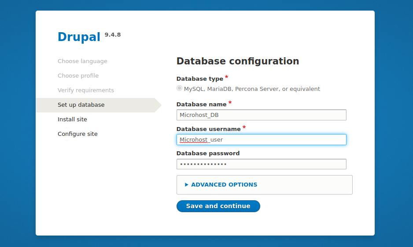Click the 9.4.8 version number
The height and width of the screenshot is (247, 413).
point(113,34)
